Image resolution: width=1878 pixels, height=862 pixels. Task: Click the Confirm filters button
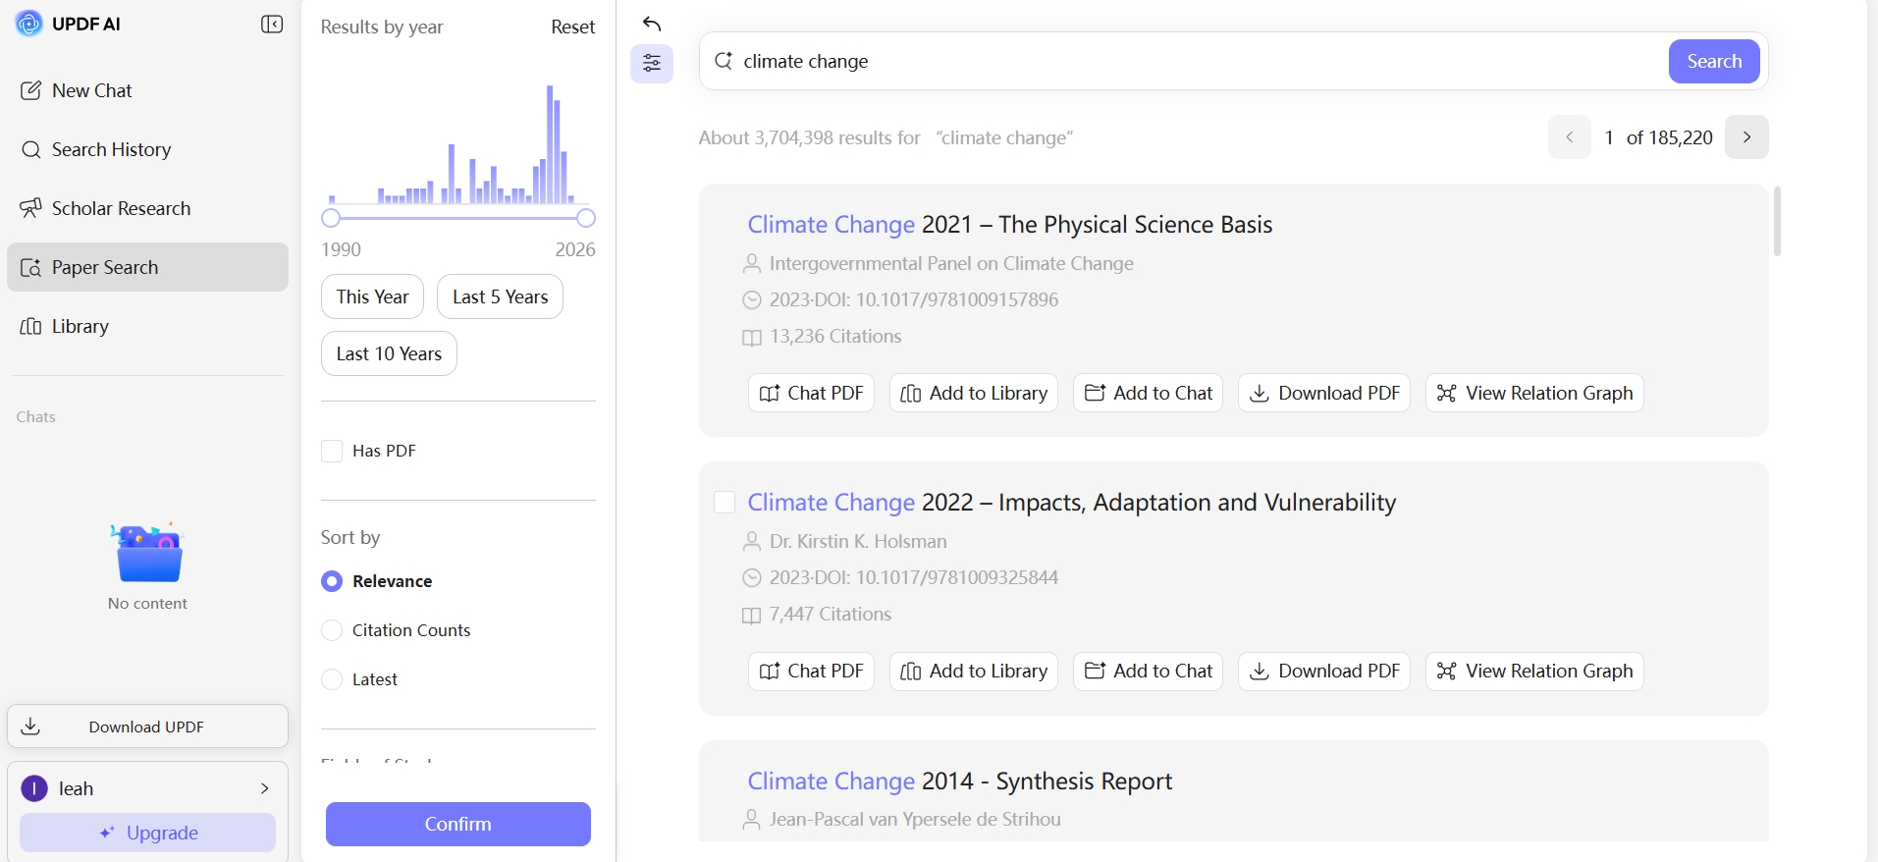pos(458,824)
